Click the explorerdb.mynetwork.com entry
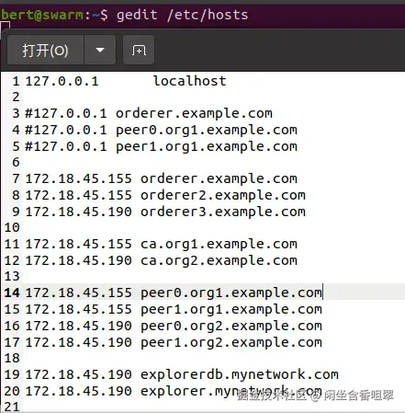The width and height of the screenshot is (405, 413). point(240,374)
